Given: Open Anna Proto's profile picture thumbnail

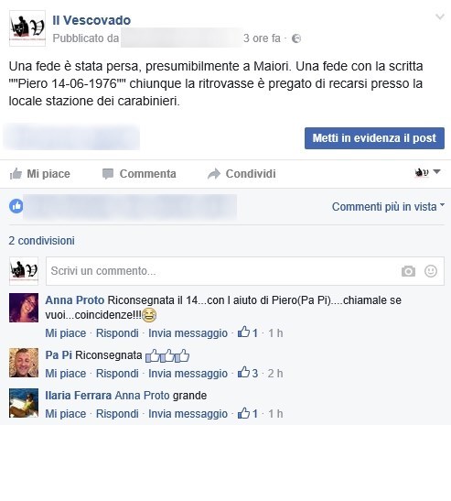Looking at the screenshot, I should (x=24, y=308).
